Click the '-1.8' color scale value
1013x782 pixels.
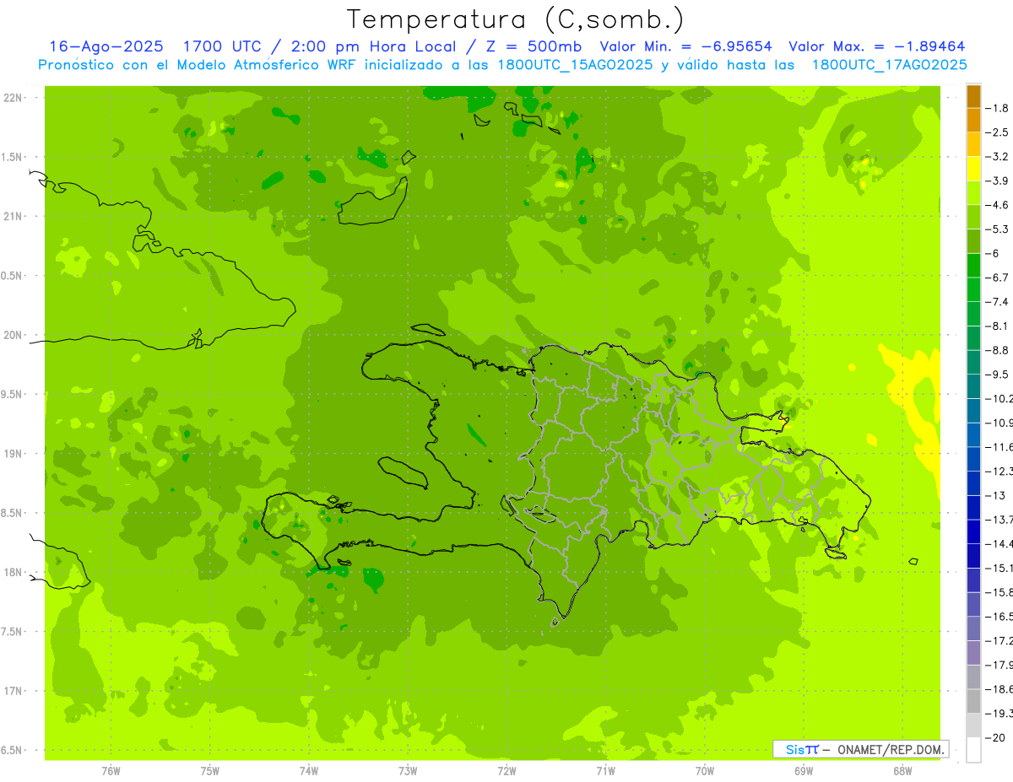pyautogui.click(x=999, y=108)
